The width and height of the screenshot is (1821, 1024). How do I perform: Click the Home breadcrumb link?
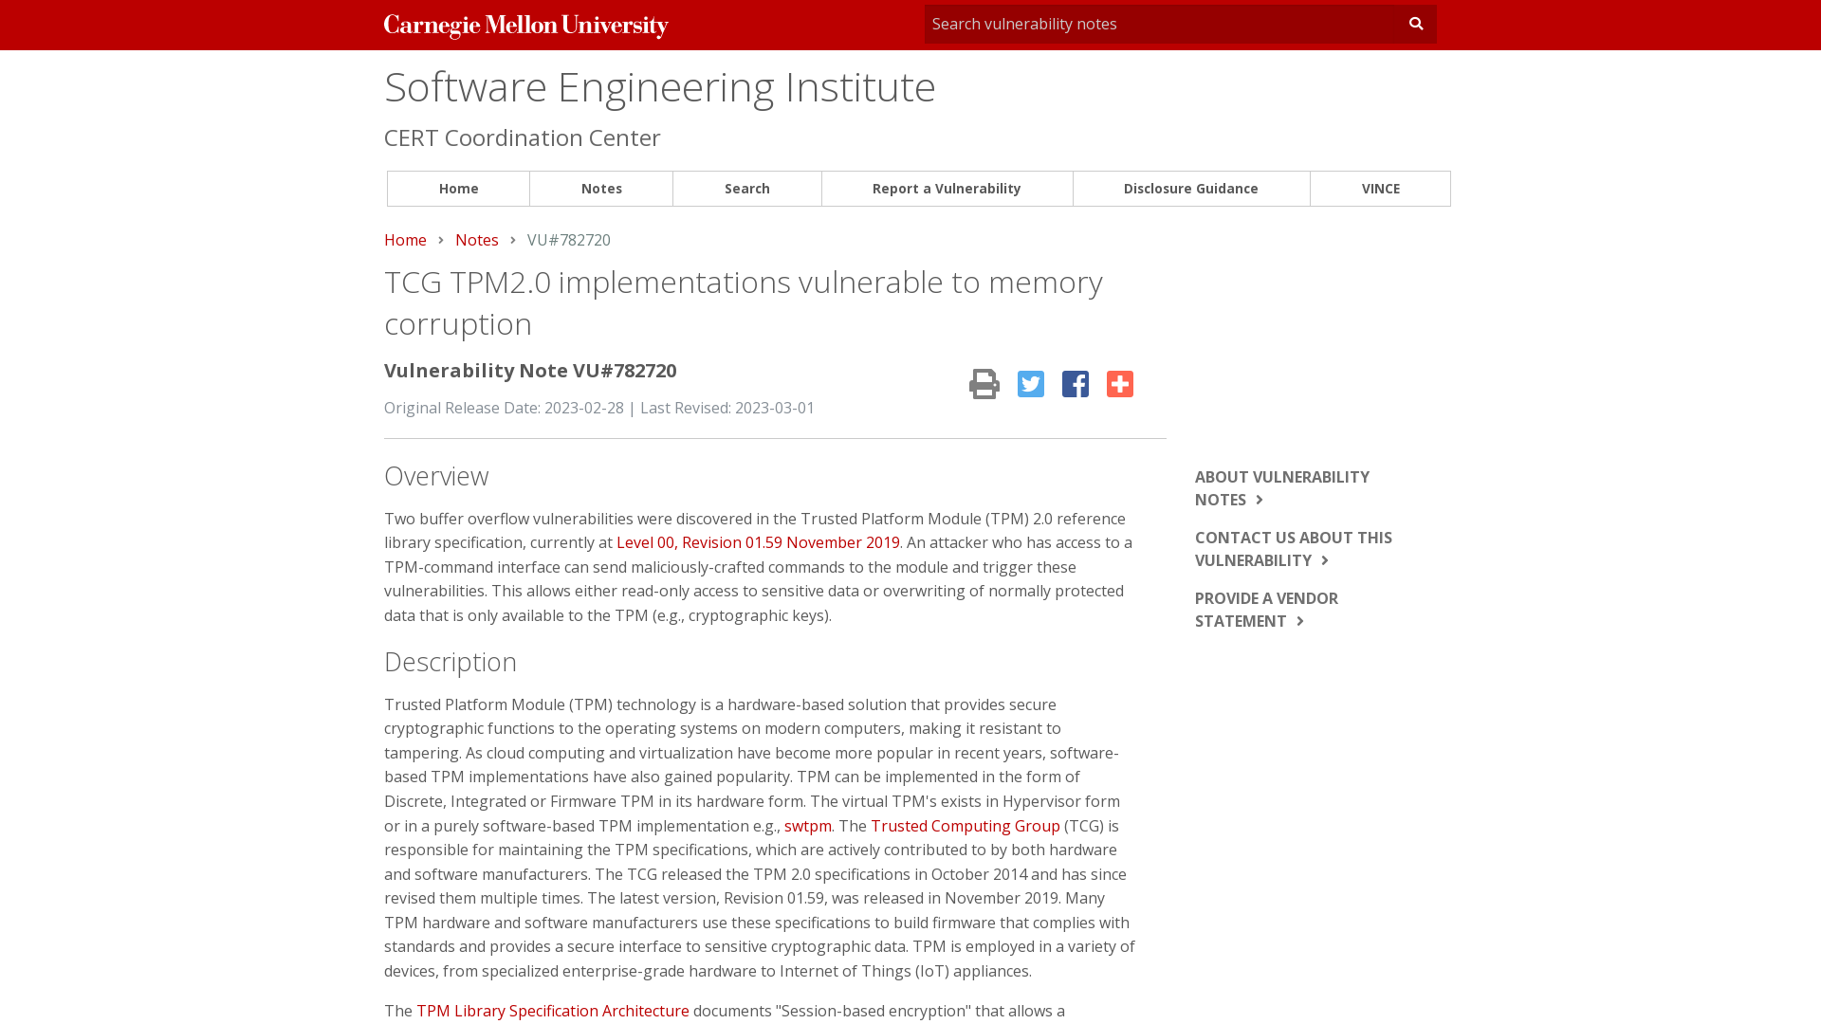click(x=405, y=240)
